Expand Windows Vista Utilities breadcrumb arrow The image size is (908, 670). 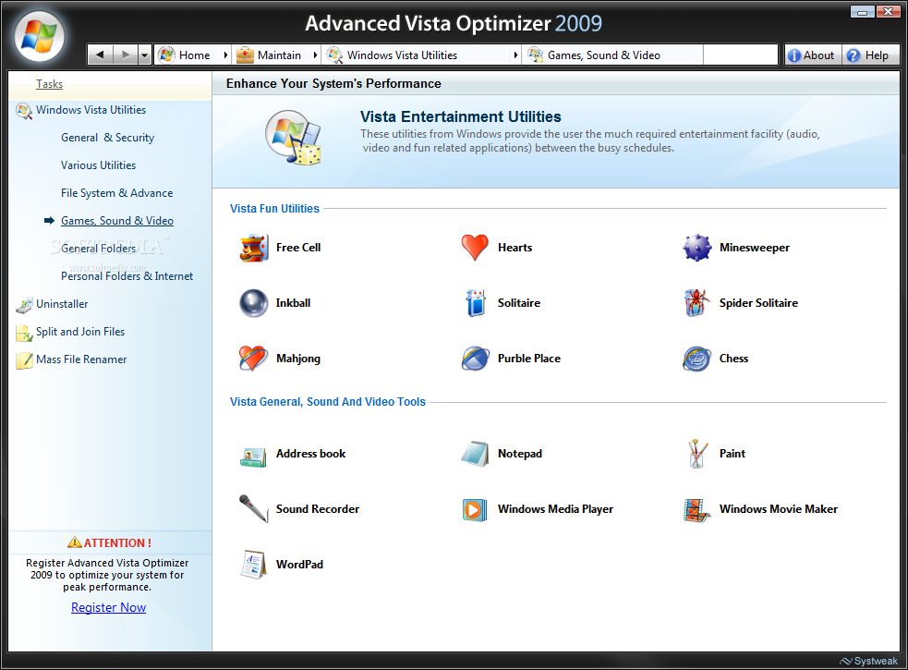point(515,55)
